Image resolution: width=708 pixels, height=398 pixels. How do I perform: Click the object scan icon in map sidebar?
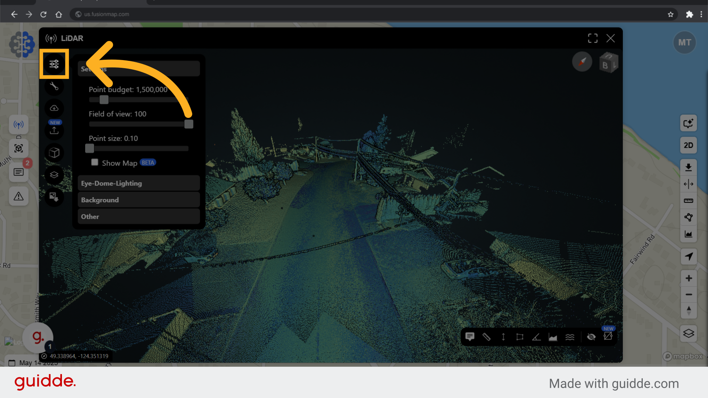click(18, 148)
